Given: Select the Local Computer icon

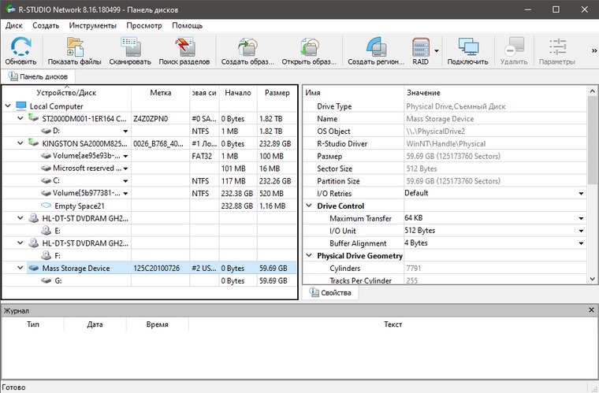Looking at the screenshot, I should pos(21,106).
